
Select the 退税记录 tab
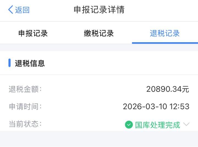165,33
